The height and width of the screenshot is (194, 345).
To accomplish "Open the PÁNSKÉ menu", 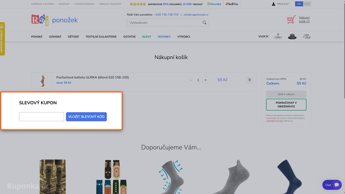I will (37, 37).
